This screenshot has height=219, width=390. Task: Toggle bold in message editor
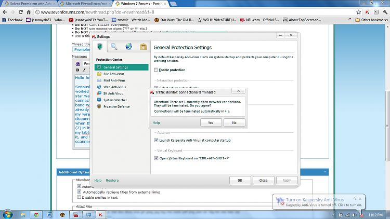click(x=77, y=70)
